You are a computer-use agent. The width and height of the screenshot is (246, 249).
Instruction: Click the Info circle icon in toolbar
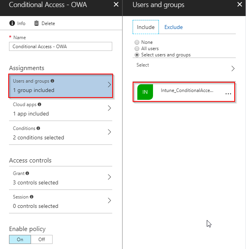[12, 23]
